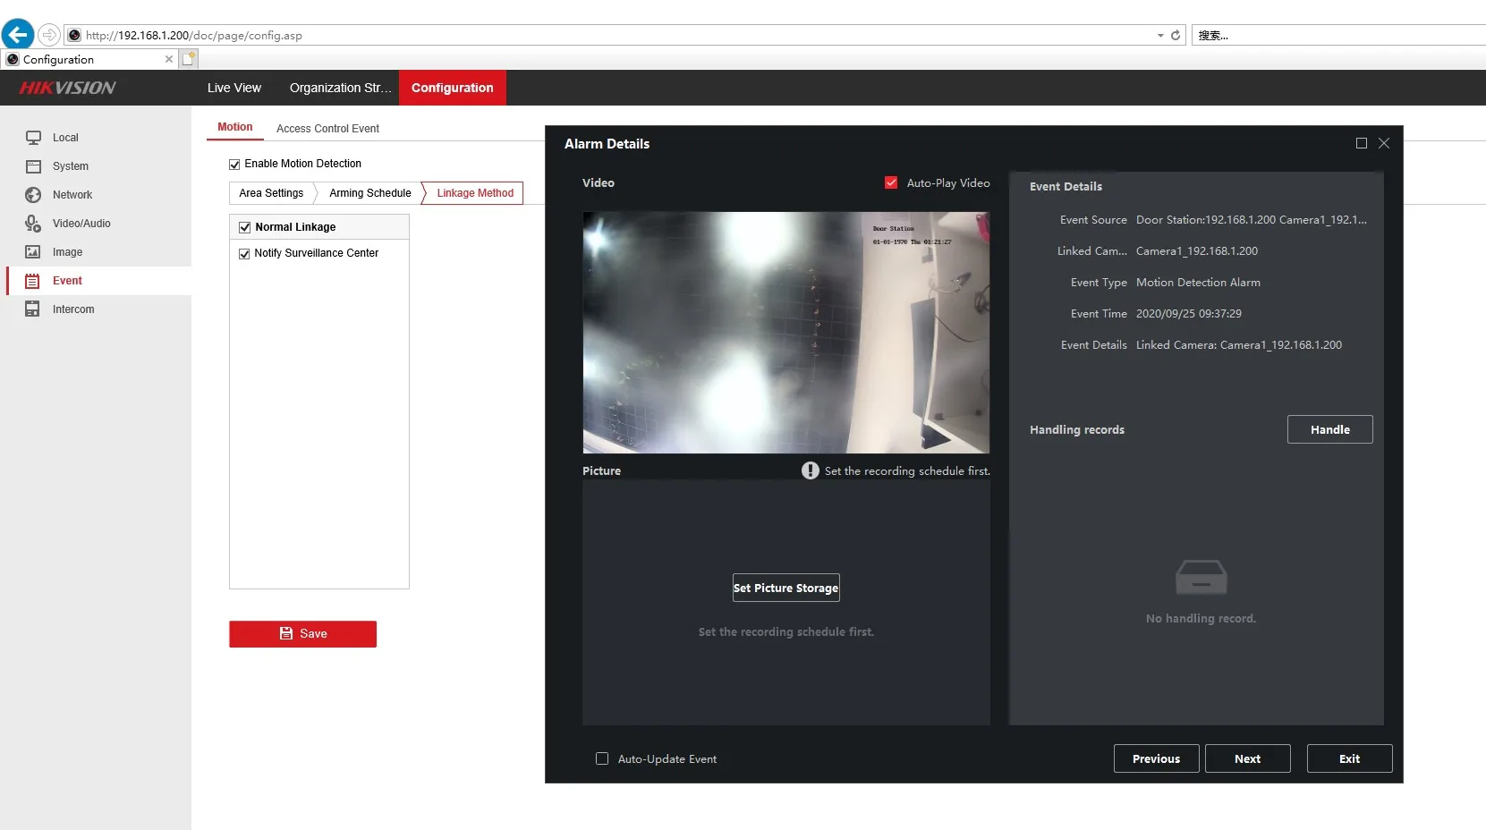This screenshot has width=1486, height=830.
Task: Click the Handle button
Action: (1330, 429)
